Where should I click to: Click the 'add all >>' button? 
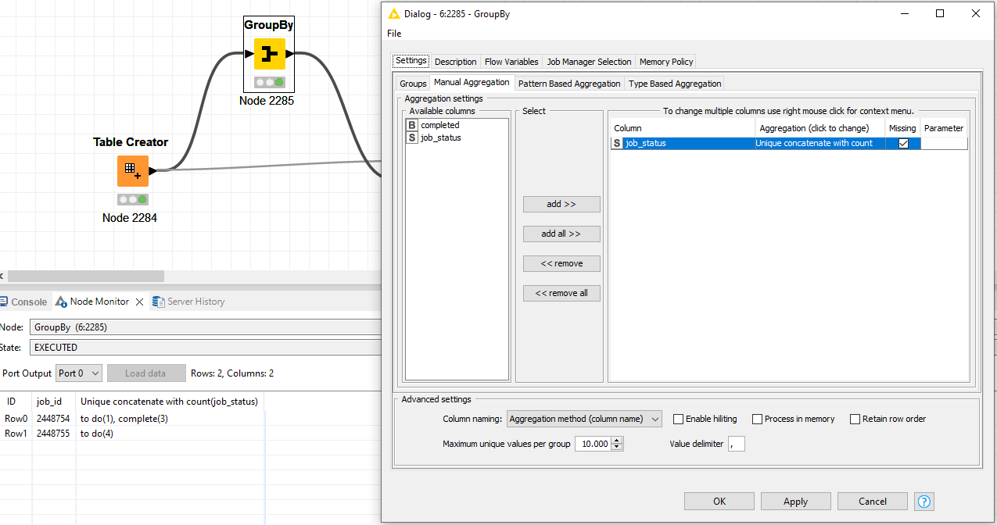point(561,234)
